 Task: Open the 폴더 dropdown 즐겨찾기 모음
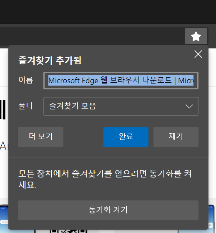[121, 106]
